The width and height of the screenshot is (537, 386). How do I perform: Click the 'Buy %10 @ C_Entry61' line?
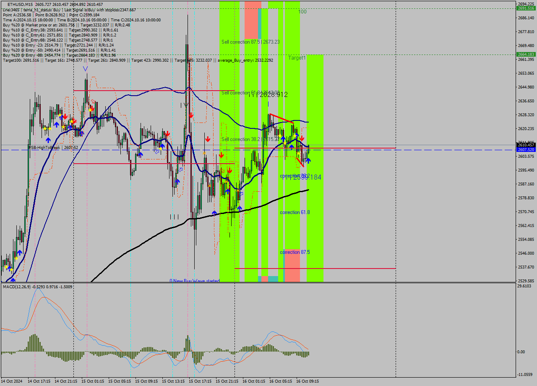(x=59, y=35)
